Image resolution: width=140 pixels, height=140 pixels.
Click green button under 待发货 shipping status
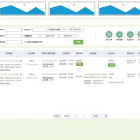click(x=112, y=65)
